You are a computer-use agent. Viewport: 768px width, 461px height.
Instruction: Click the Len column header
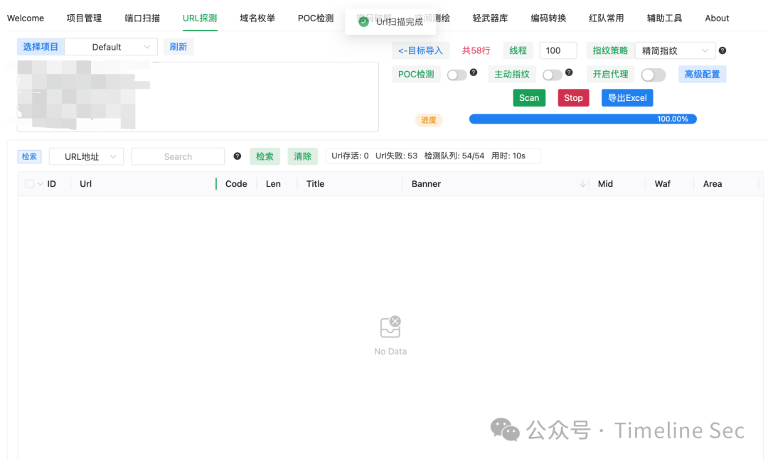(273, 184)
